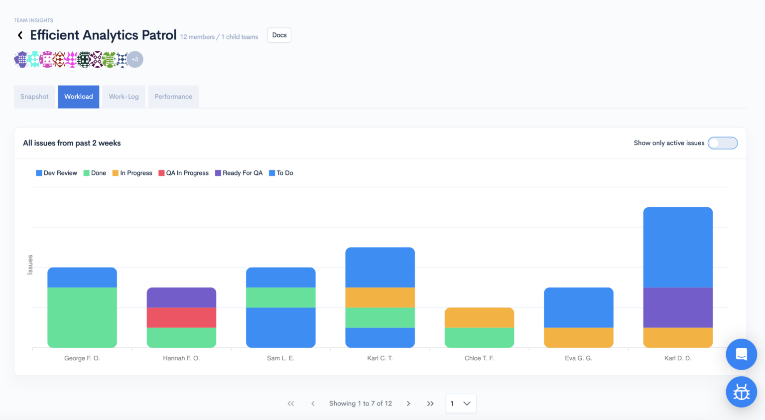
Task: Go to the first page of results
Action: pyautogui.click(x=291, y=404)
